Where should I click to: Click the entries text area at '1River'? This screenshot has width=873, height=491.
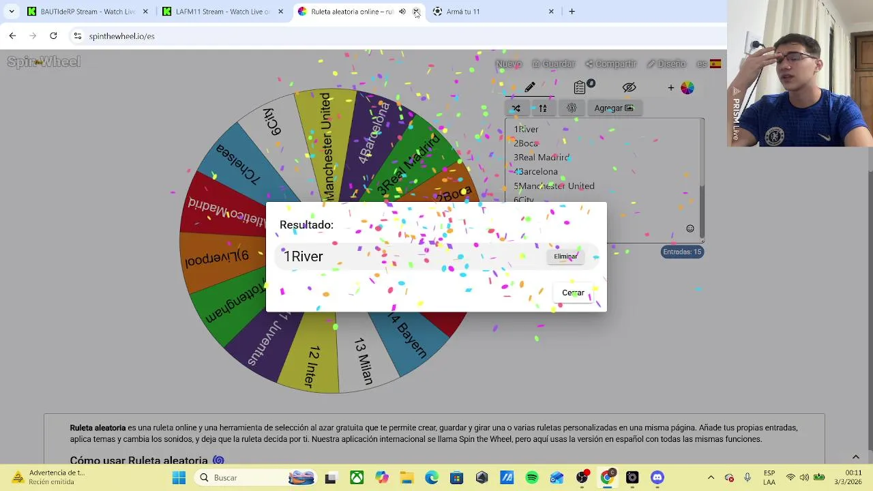(526, 129)
